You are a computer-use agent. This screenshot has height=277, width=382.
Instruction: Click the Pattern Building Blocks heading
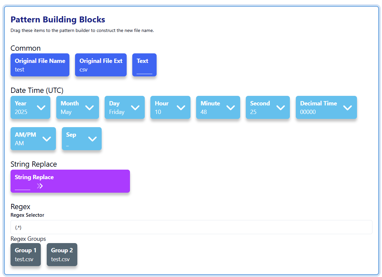coord(58,19)
